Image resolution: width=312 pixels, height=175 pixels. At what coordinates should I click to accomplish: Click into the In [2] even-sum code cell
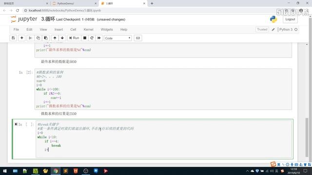pos(163,89)
